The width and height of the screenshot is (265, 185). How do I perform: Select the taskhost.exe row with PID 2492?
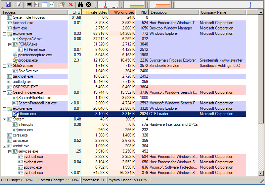coord(124,76)
